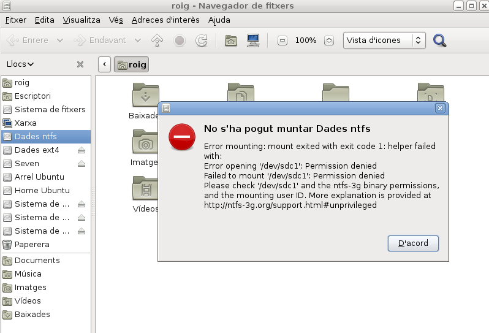Click the Endavant forward button

click(x=99, y=40)
